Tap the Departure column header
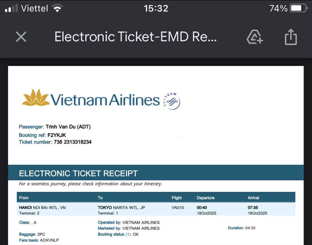The height and width of the screenshot is (245, 312). [x=205, y=198]
